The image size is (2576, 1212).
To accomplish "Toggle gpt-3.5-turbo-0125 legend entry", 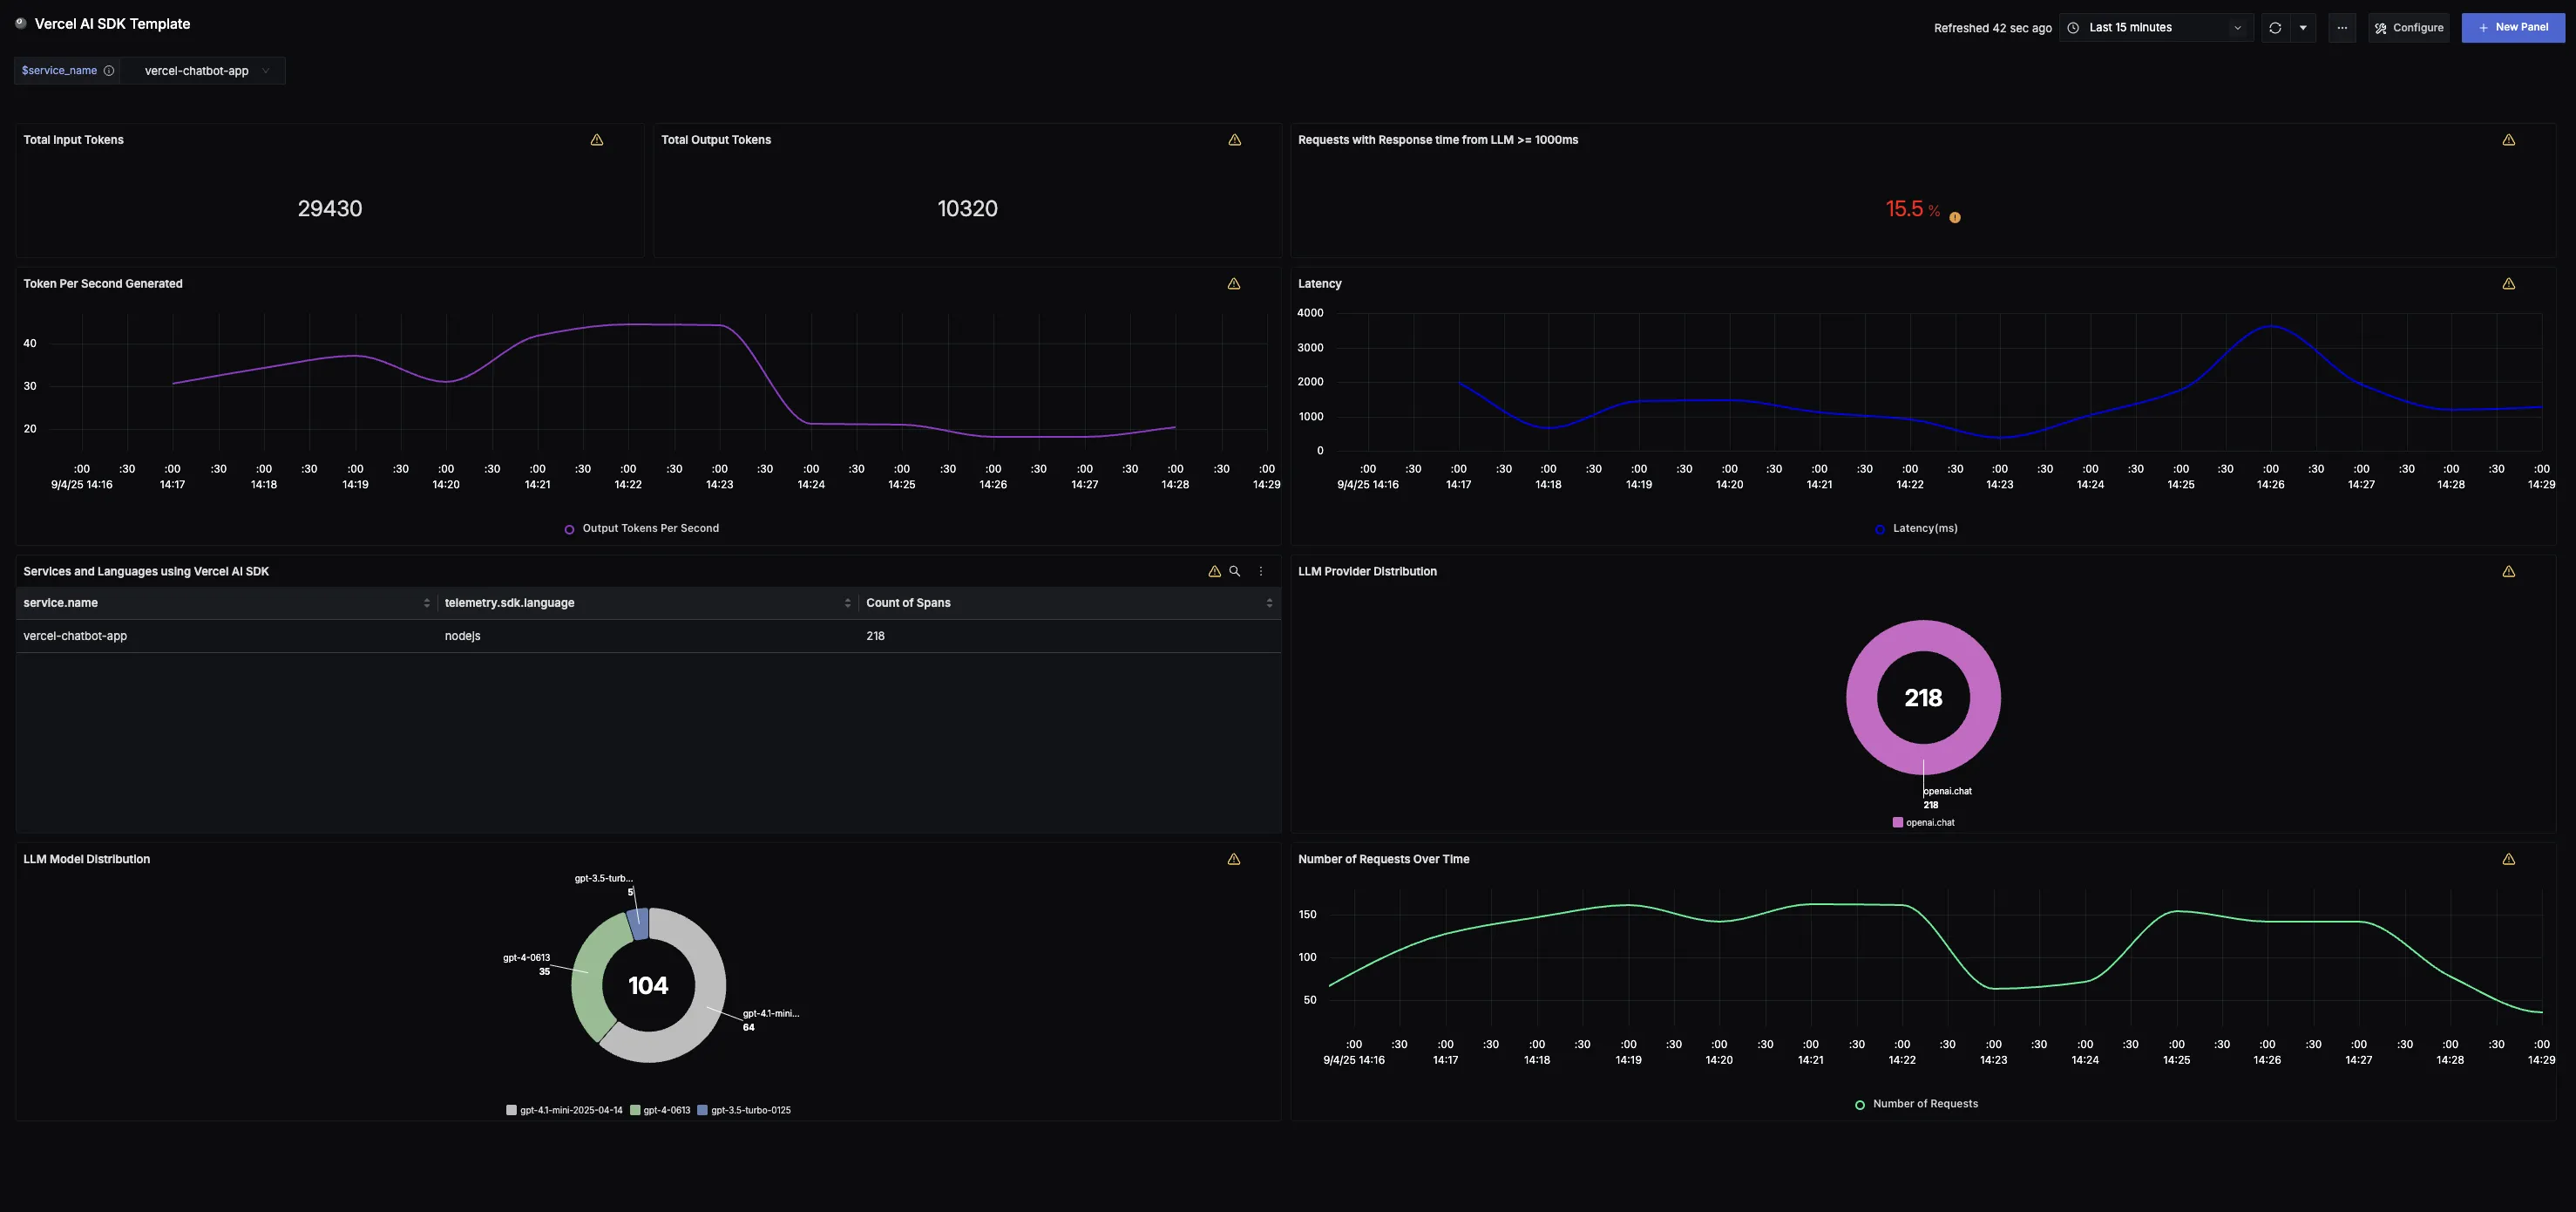I will tap(744, 1110).
